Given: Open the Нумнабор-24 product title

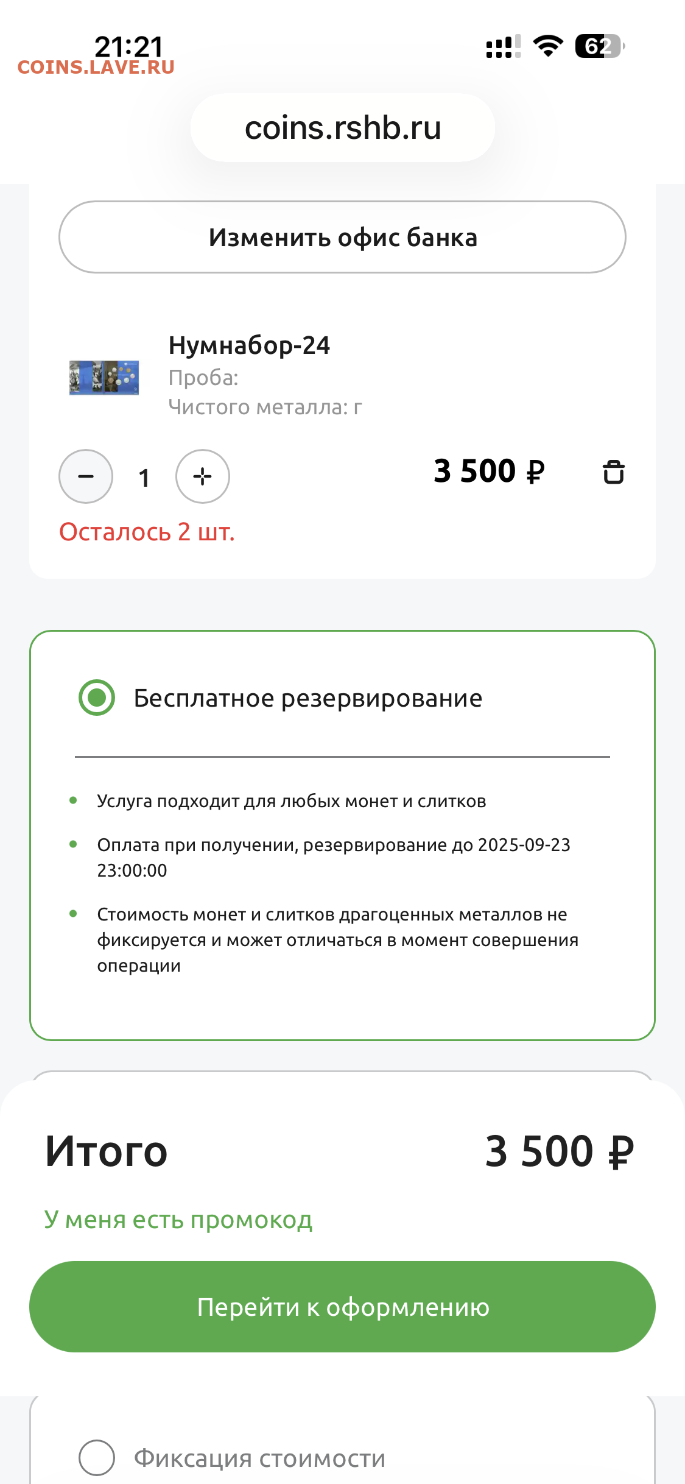Looking at the screenshot, I should (249, 345).
